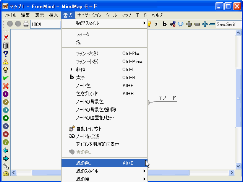Click the italic i toolbar icon
Screen dimensions: 243x182
156,24
